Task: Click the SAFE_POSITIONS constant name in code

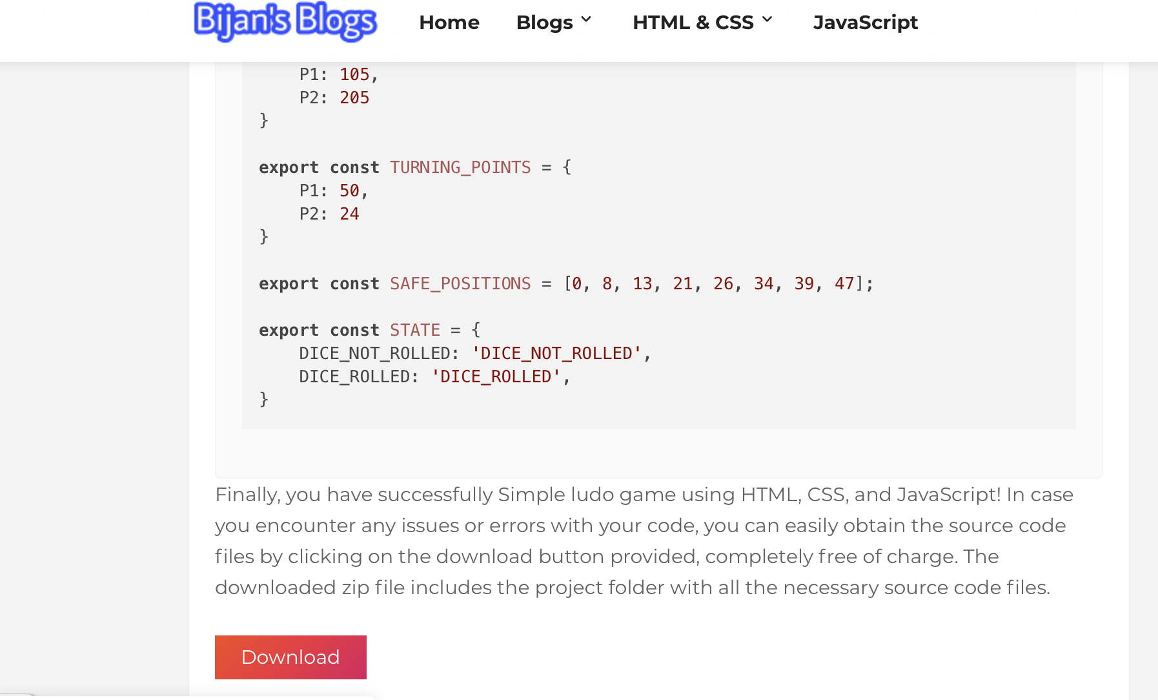Action: pyautogui.click(x=460, y=284)
